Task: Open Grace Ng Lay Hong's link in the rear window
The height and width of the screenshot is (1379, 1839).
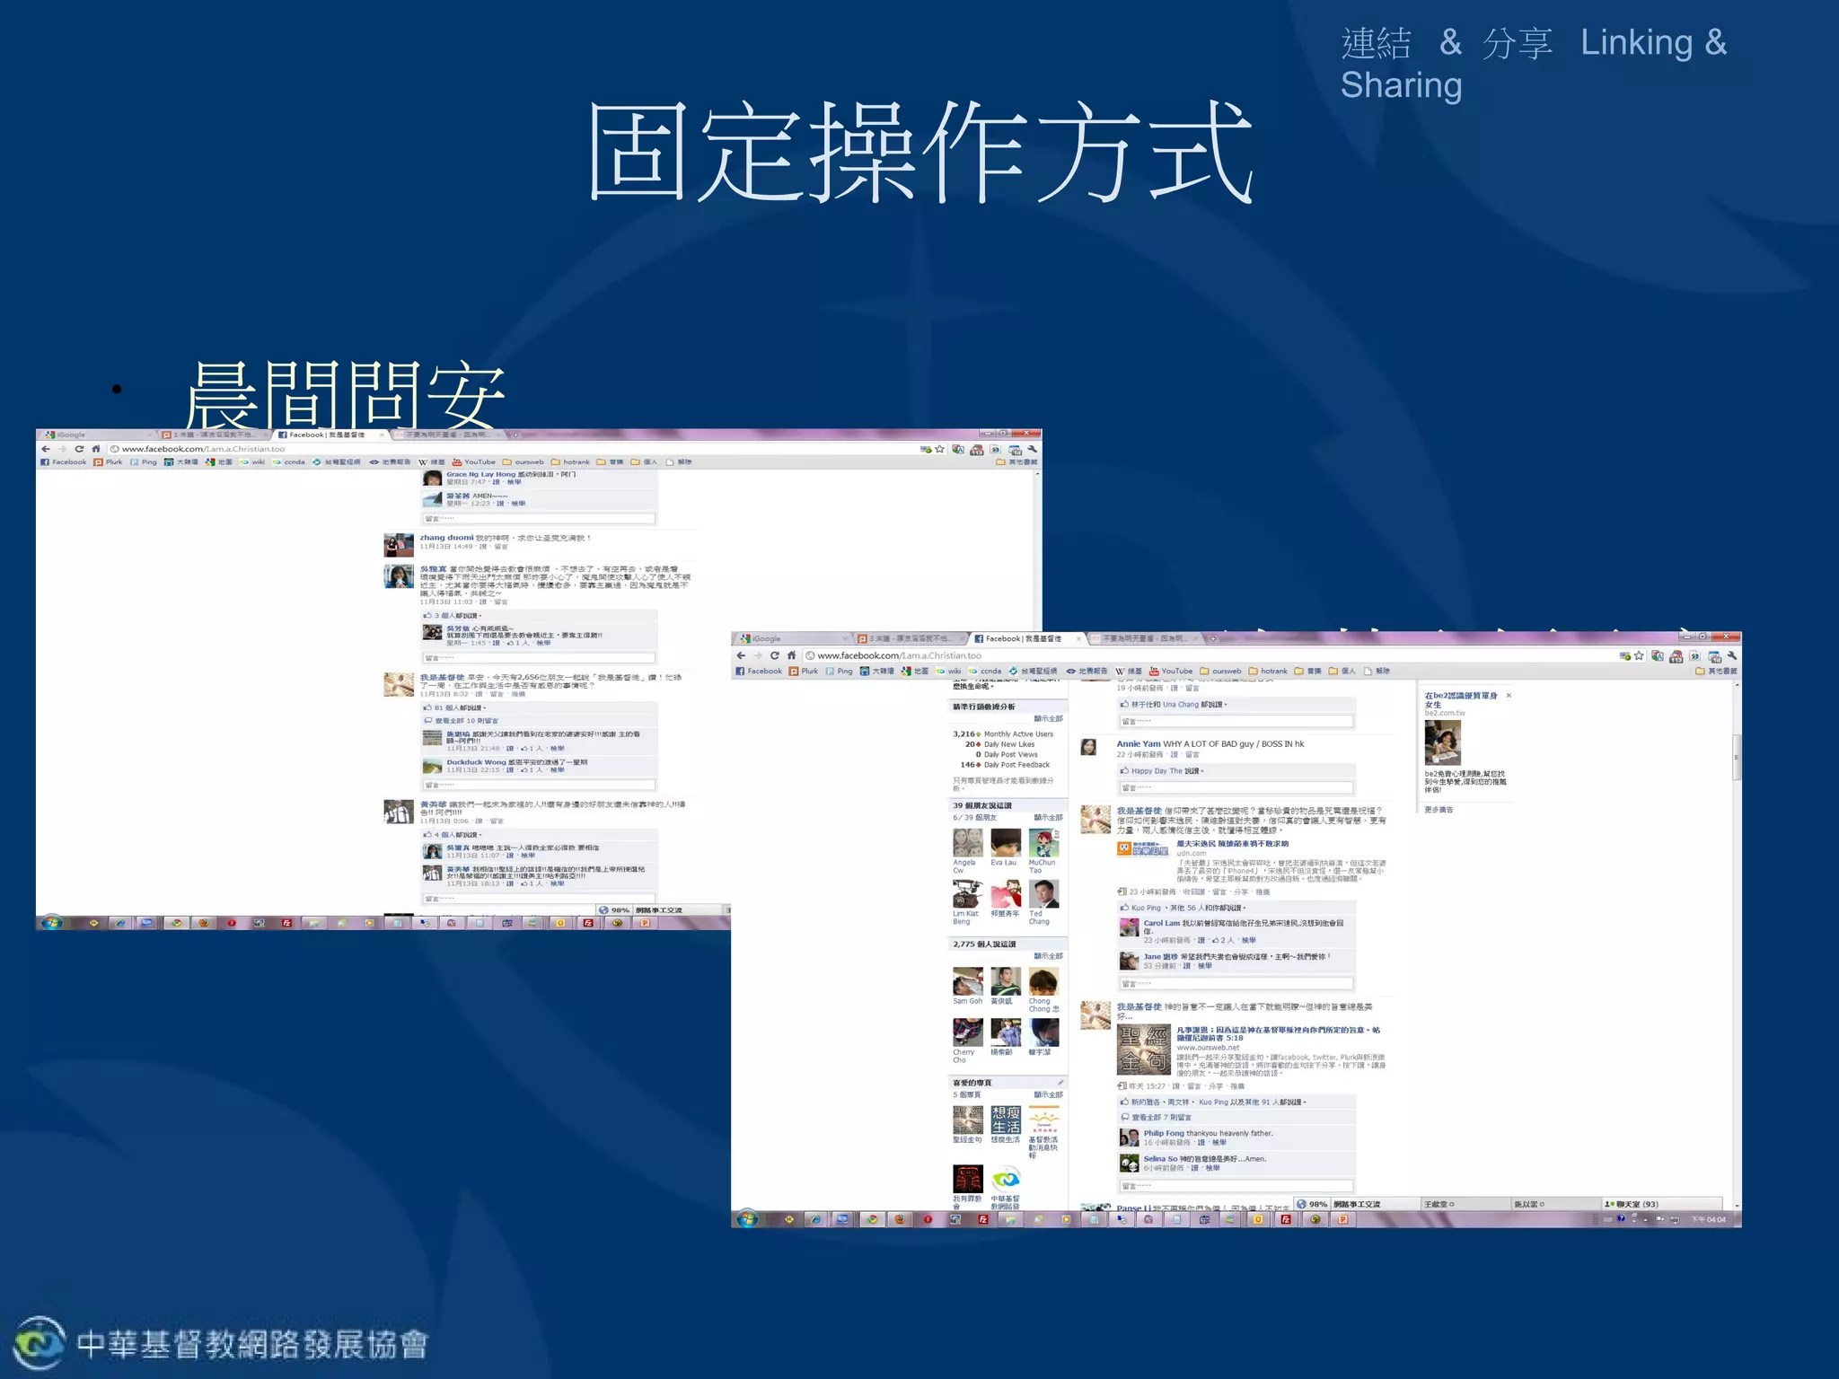Action: pos(480,474)
